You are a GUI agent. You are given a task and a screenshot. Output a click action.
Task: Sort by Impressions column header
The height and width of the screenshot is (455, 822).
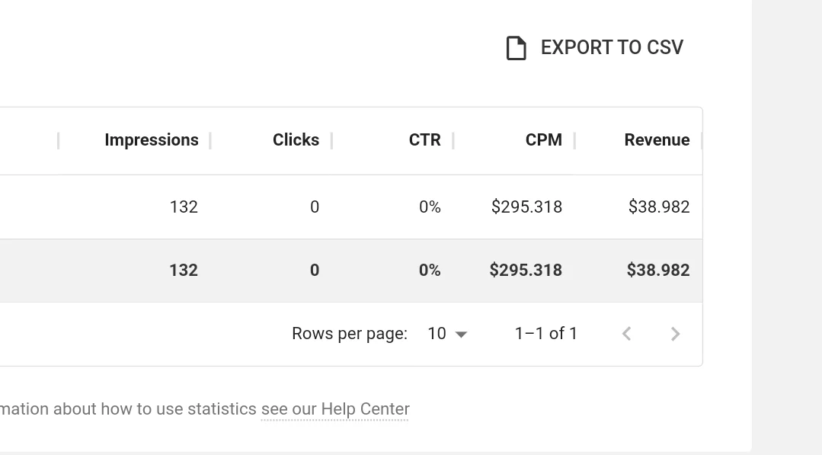(x=152, y=140)
